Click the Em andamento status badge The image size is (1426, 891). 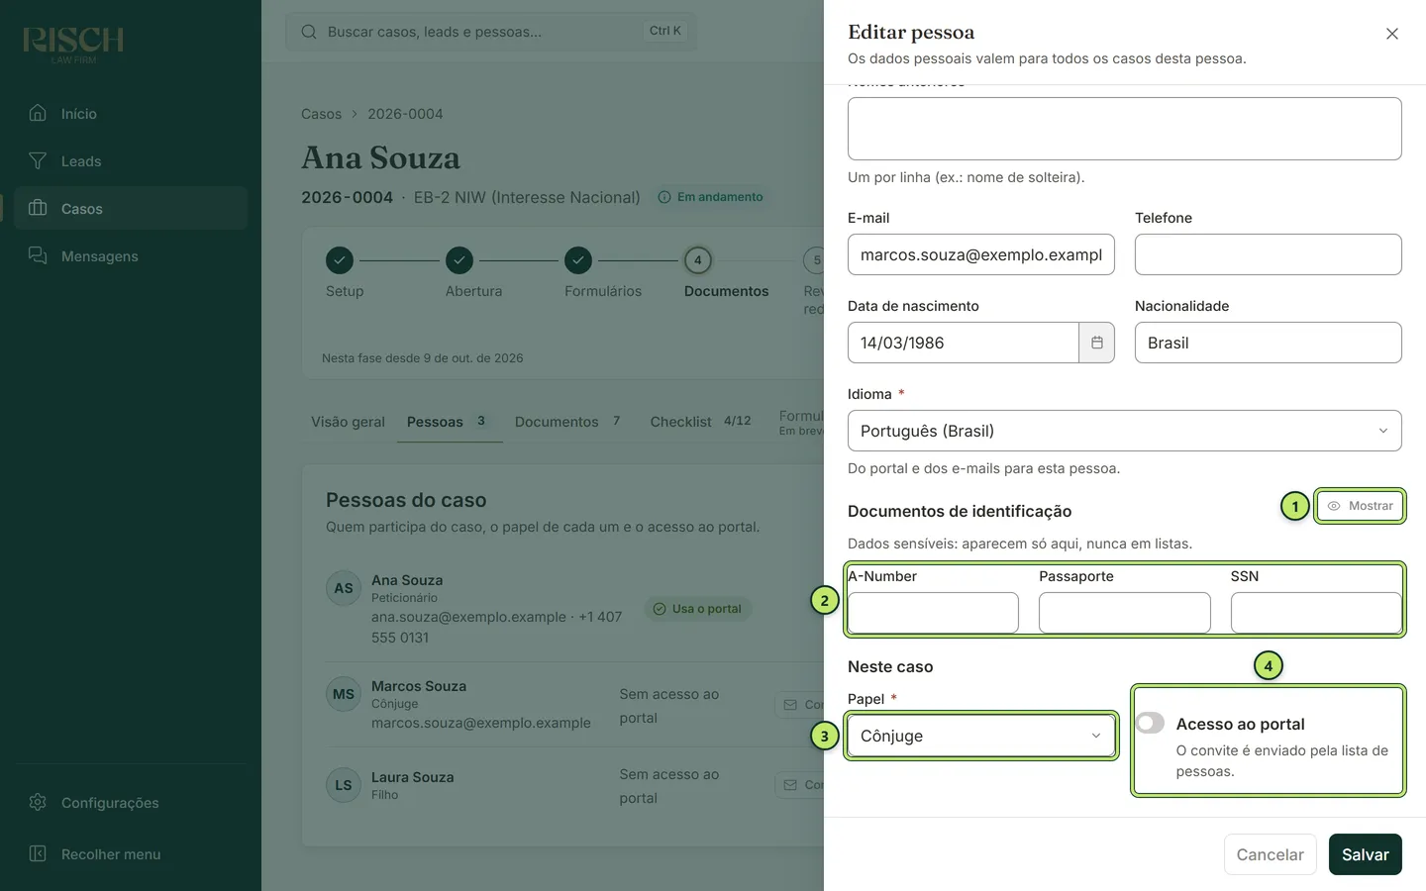click(x=711, y=197)
